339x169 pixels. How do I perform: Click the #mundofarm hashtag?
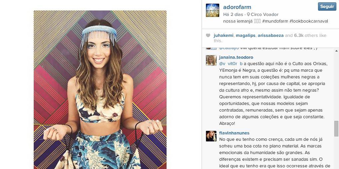click(x=275, y=21)
